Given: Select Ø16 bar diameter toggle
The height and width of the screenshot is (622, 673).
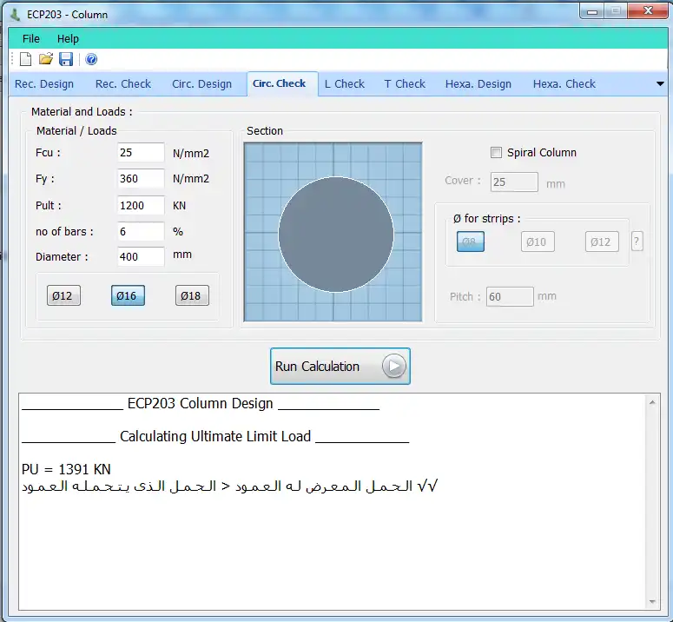Looking at the screenshot, I should [x=128, y=295].
